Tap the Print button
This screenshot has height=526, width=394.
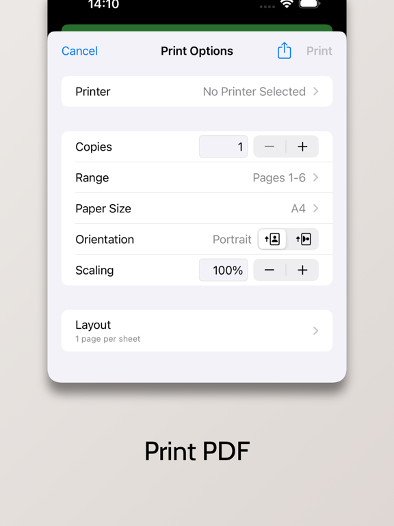[x=319, y=51]
